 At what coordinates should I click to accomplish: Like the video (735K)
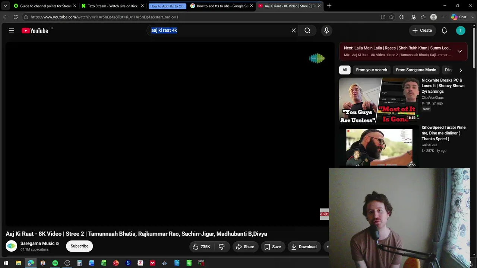(202, 247)
